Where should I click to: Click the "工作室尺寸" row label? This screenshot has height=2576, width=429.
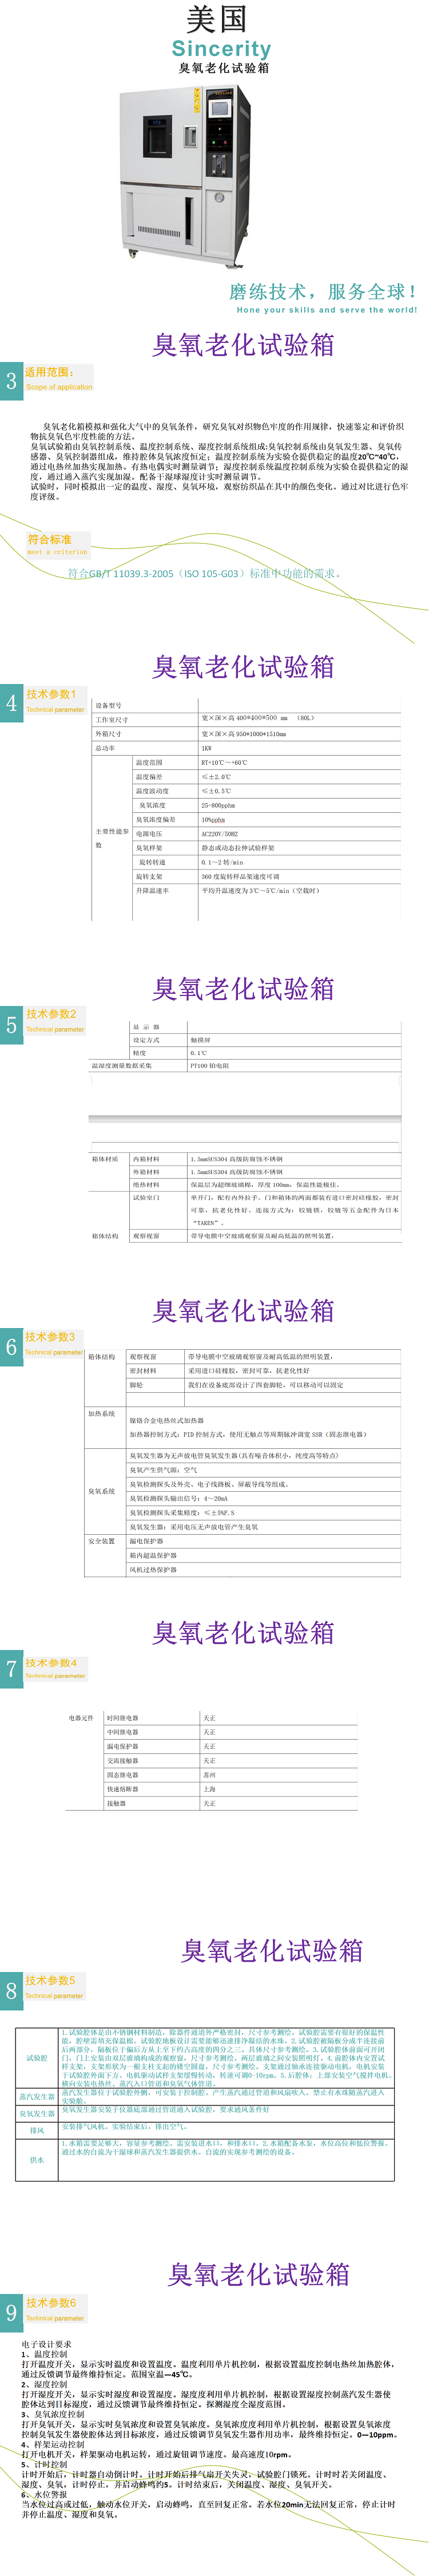(x=112, y=719)
